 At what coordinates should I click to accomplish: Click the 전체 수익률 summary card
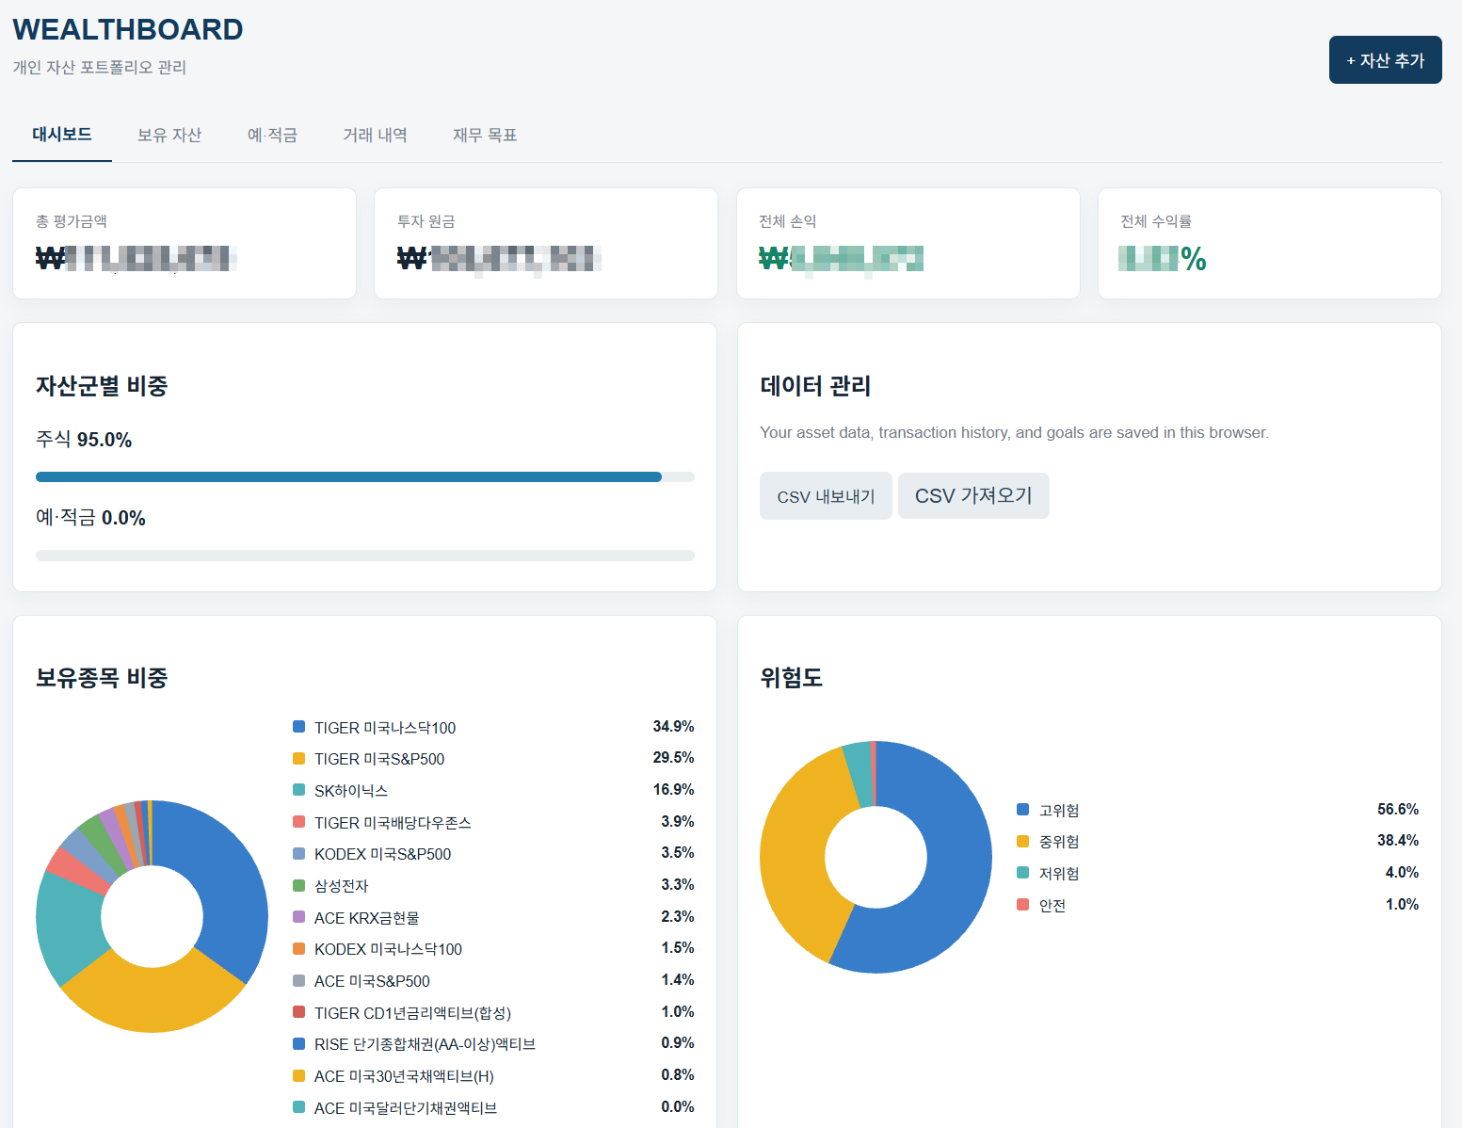[x=1270, y=243]
